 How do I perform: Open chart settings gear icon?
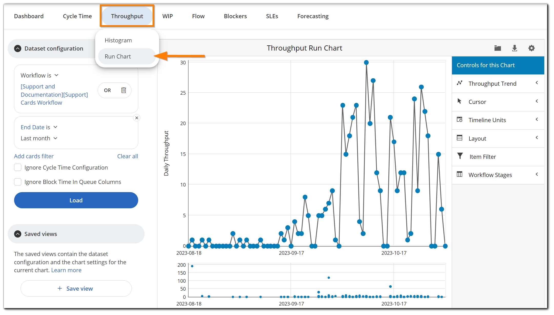pyautogui.click(x=531, y=48)
